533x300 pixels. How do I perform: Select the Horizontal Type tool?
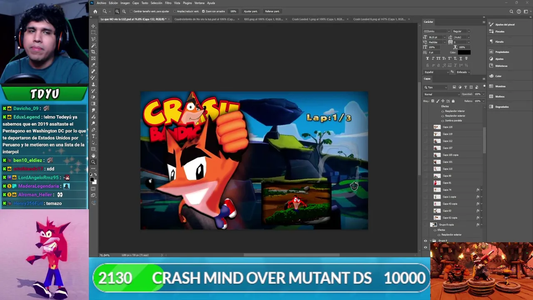pos(93,136)
